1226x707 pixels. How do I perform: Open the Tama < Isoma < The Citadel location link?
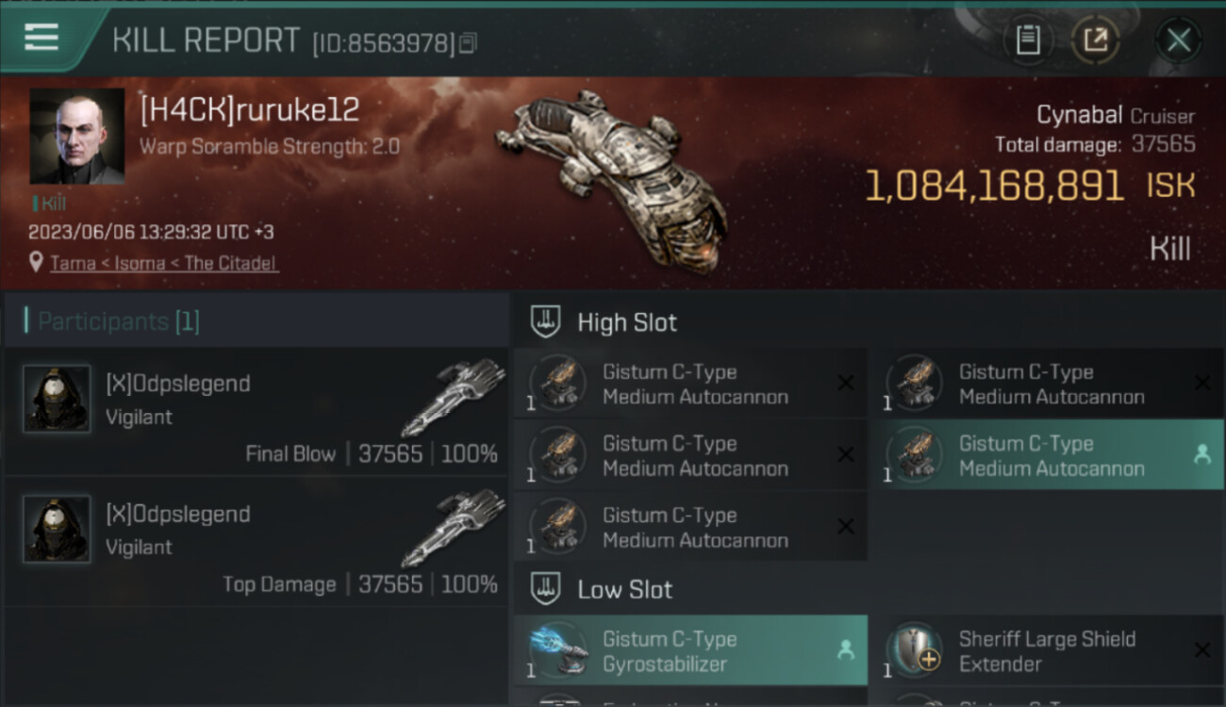point(164,263)
